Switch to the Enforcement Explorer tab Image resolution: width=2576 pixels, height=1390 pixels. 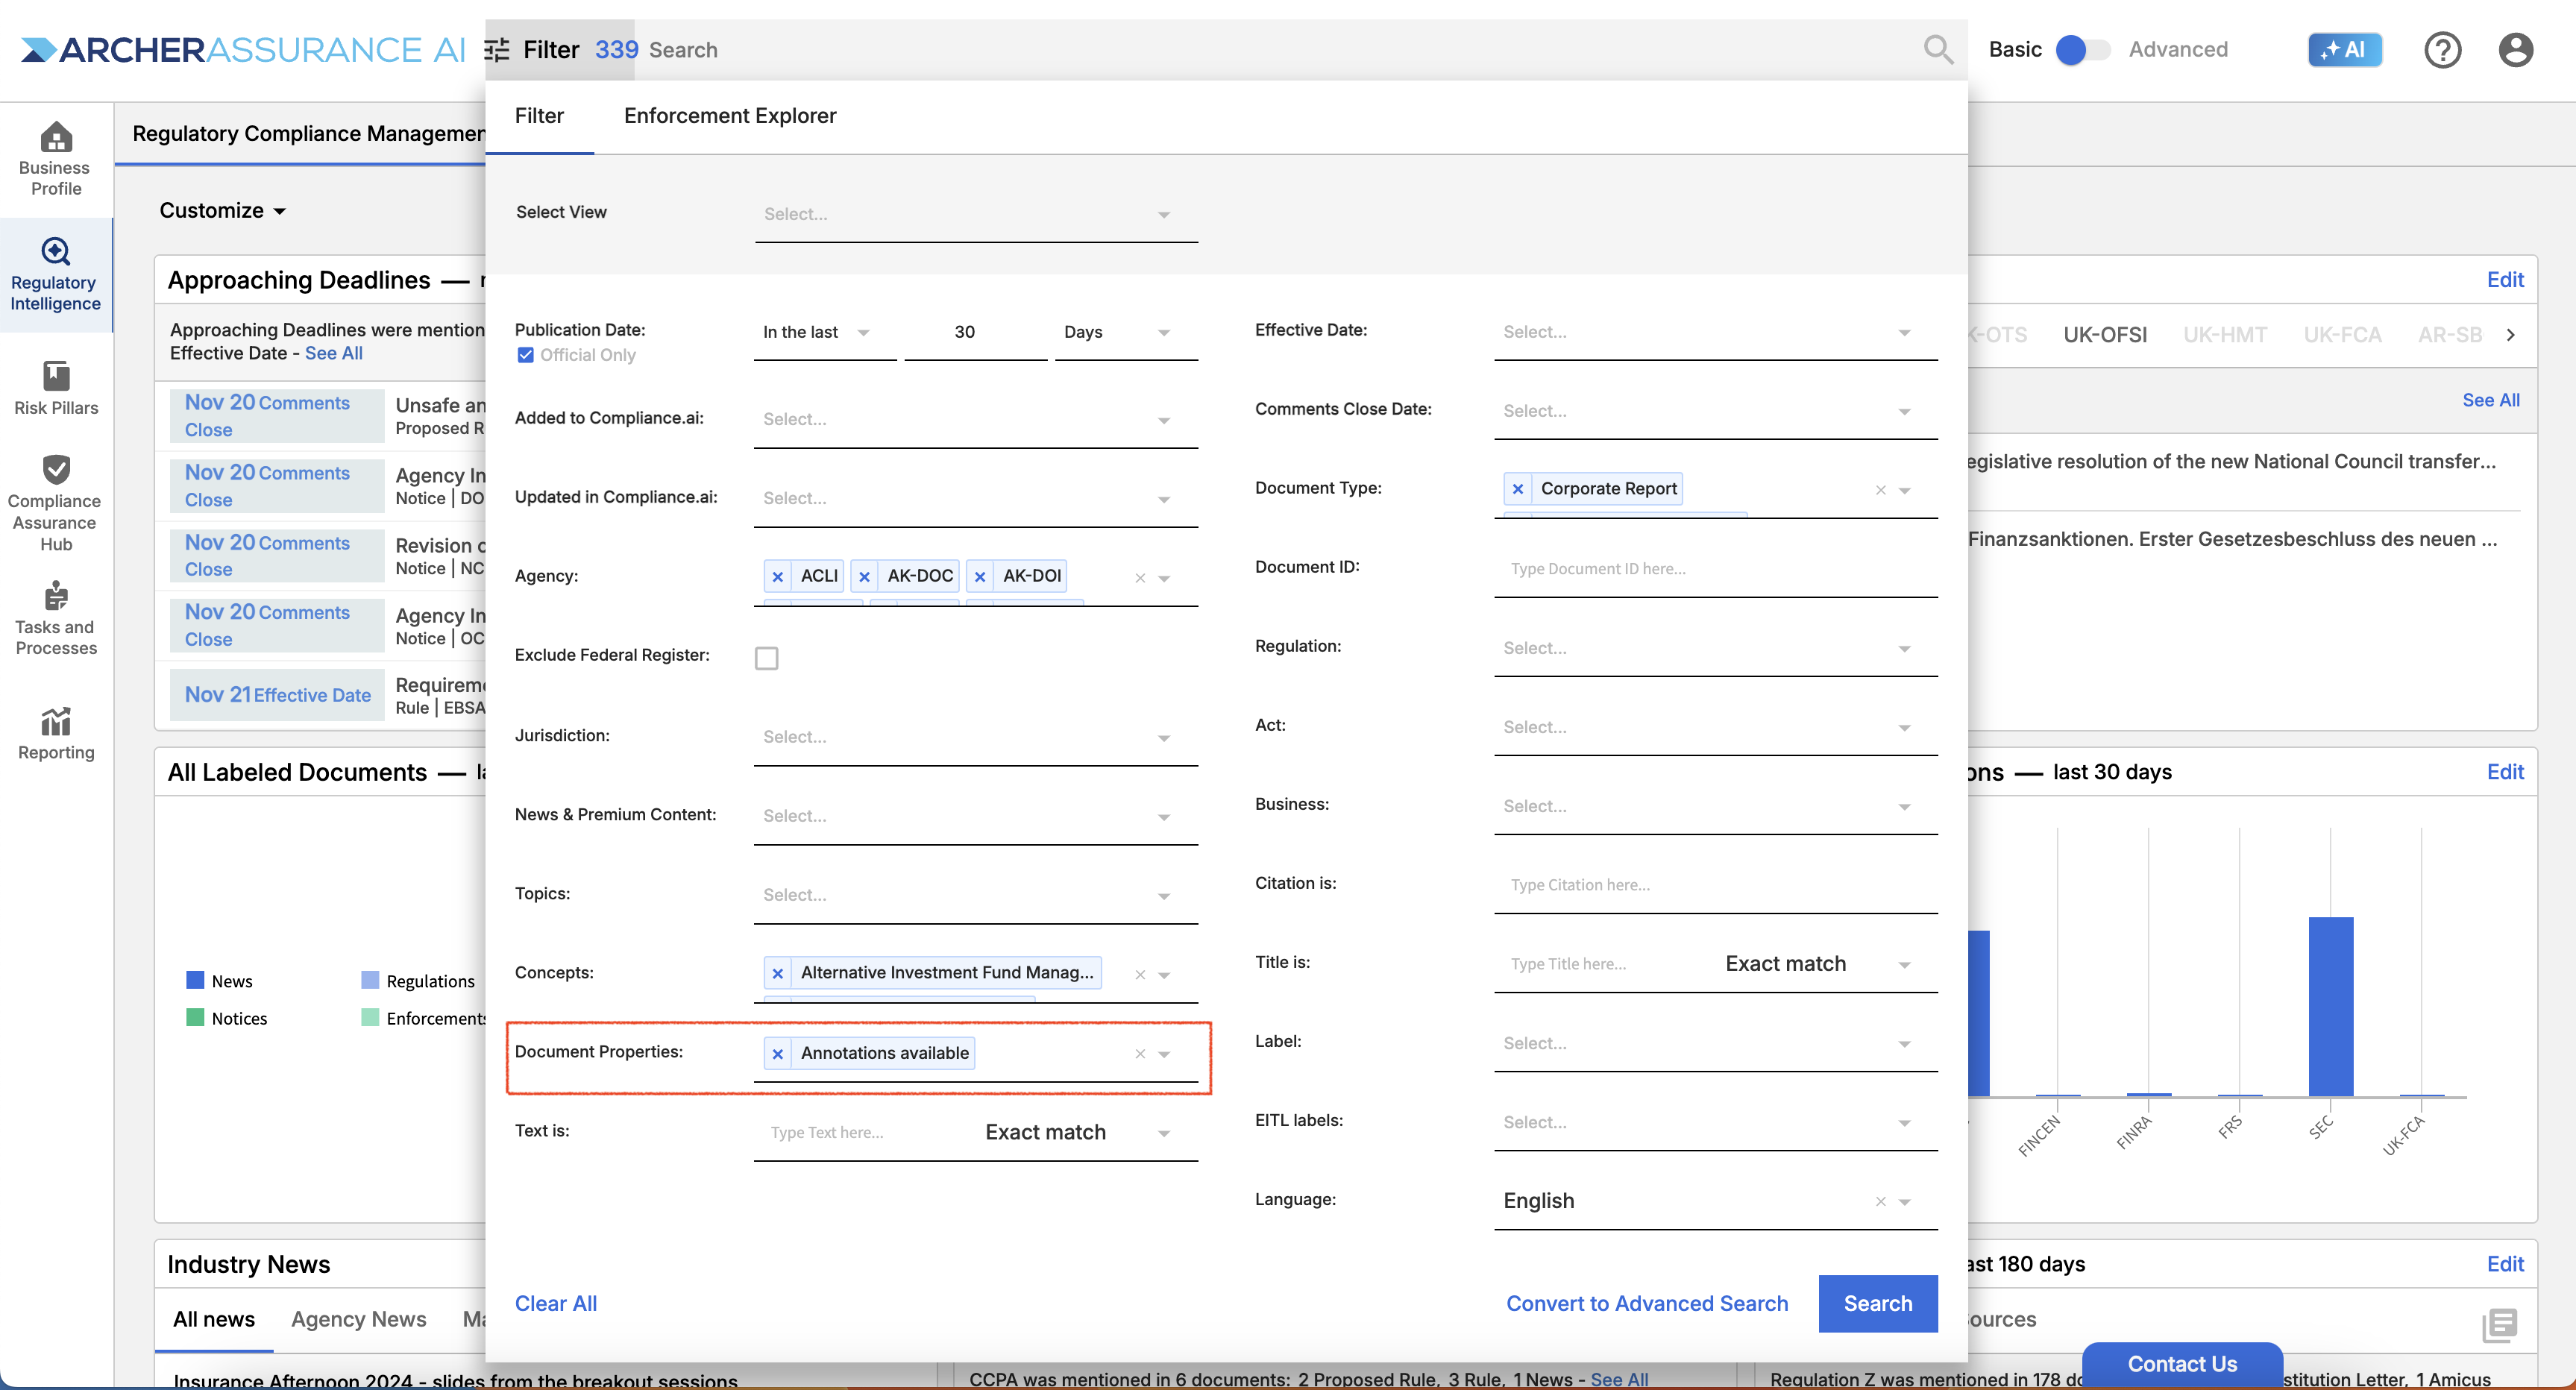(730, 116)
